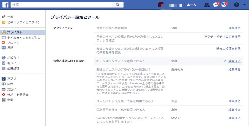Open the アプリ settings page

(x=12, y=79)
